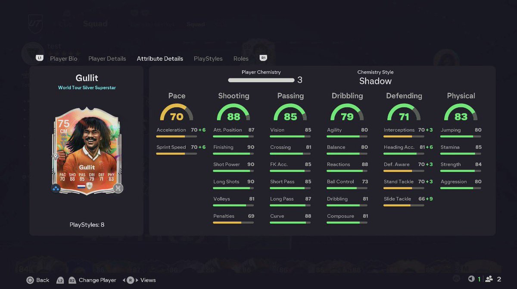Click the L1 bumper icon
517x289 pixels.
click(40, 58)
